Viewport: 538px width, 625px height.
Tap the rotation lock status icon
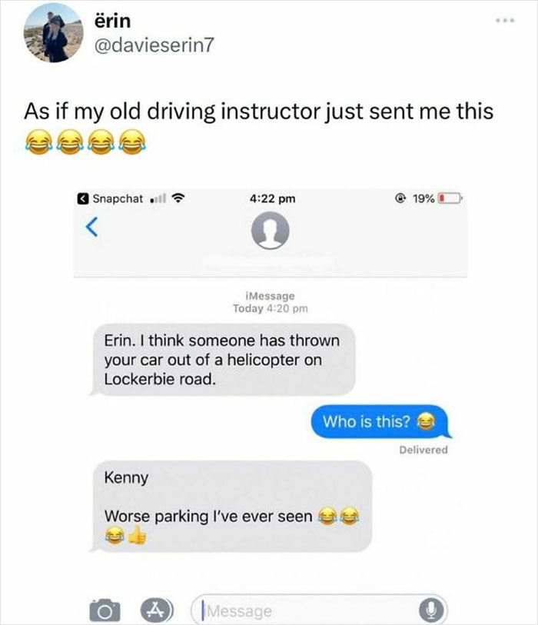pos(401,198)
